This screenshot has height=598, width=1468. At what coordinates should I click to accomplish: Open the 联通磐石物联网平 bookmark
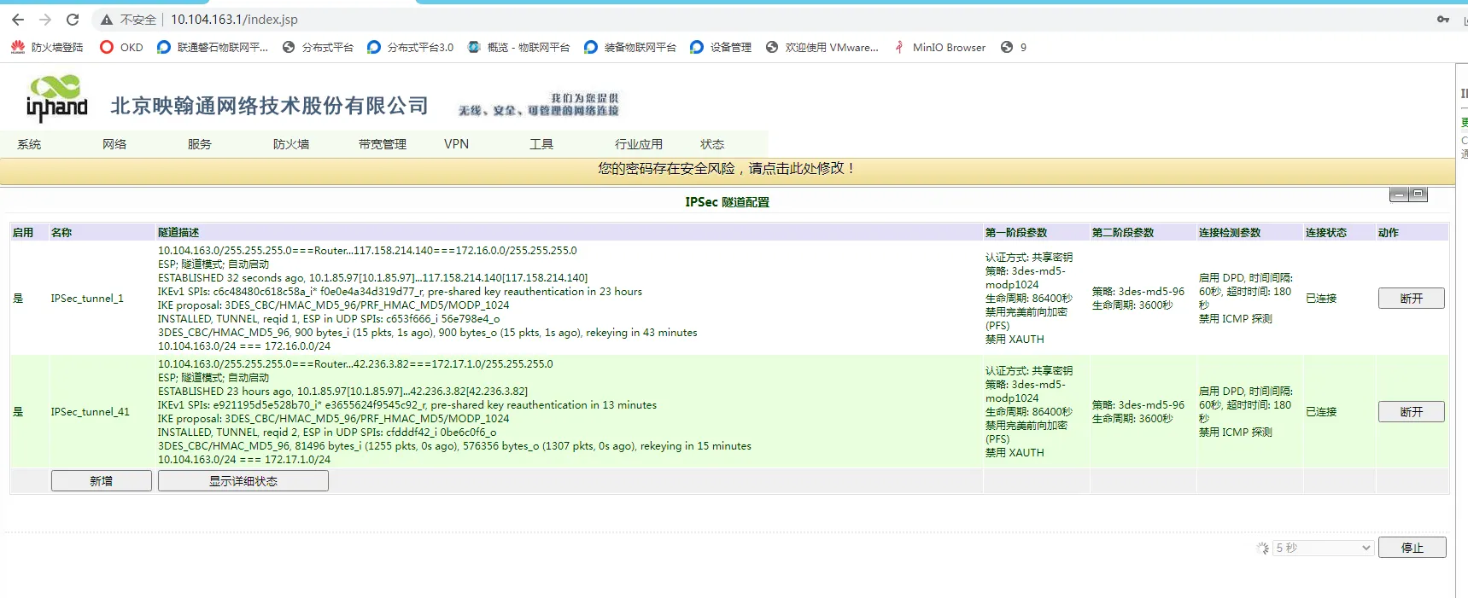(x=213, y=48)
